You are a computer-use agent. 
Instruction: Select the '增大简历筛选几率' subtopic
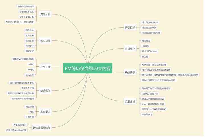tap(150, 22)
